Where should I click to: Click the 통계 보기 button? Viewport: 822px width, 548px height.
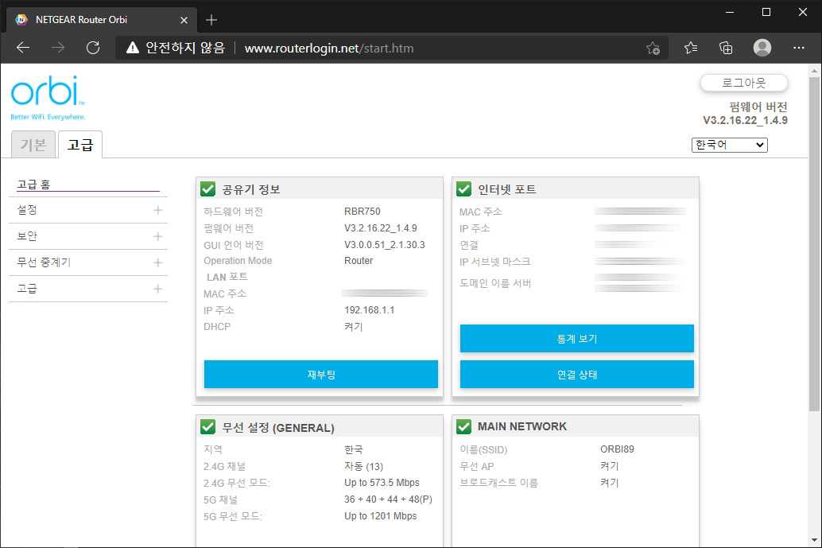(x=576, y=339)
